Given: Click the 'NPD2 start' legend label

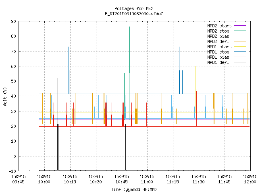Looking at the screenshot, I should tap(219, 26).
